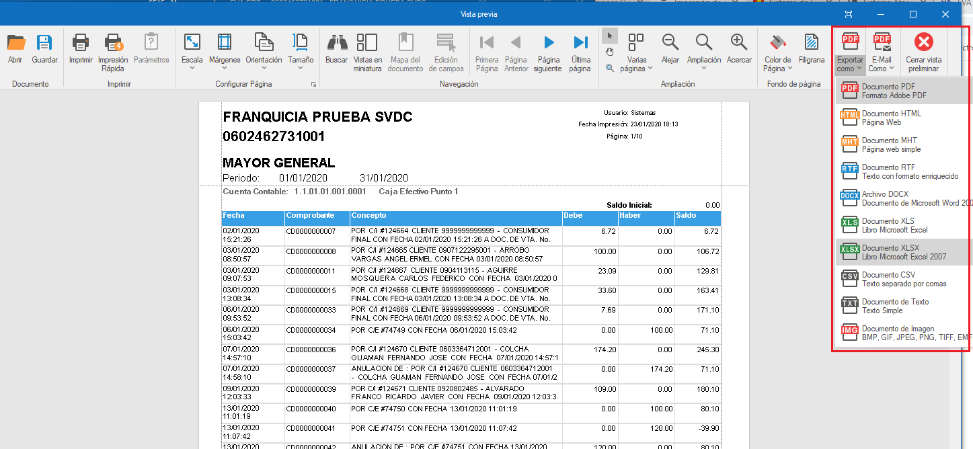Screen dimensions: 973x449
Task: Click the Concepto column header
Action: (456, 218)
